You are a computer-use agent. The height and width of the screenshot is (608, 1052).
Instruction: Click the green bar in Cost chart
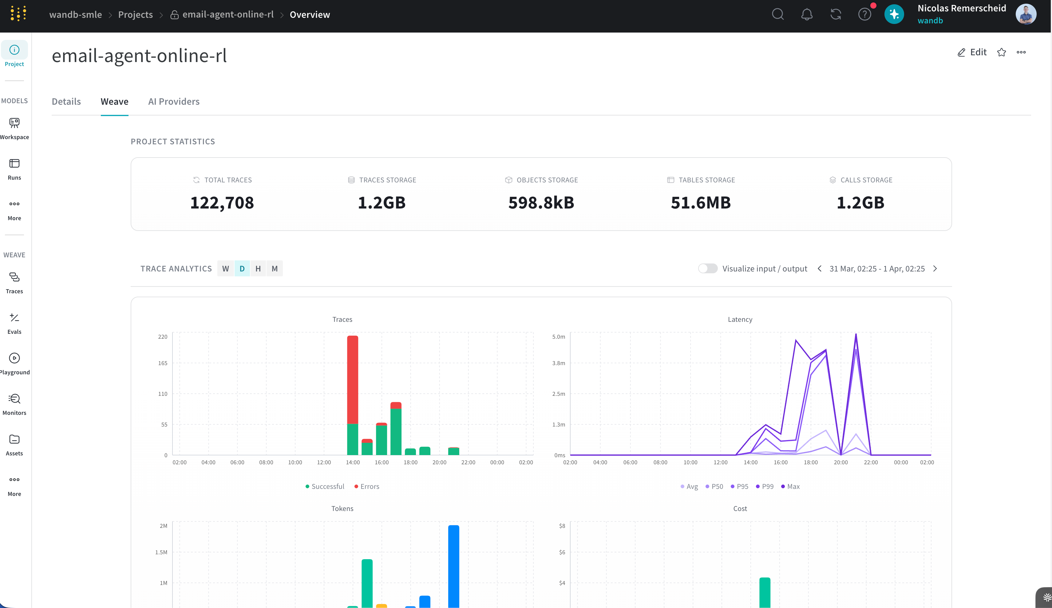coord(764,593)
